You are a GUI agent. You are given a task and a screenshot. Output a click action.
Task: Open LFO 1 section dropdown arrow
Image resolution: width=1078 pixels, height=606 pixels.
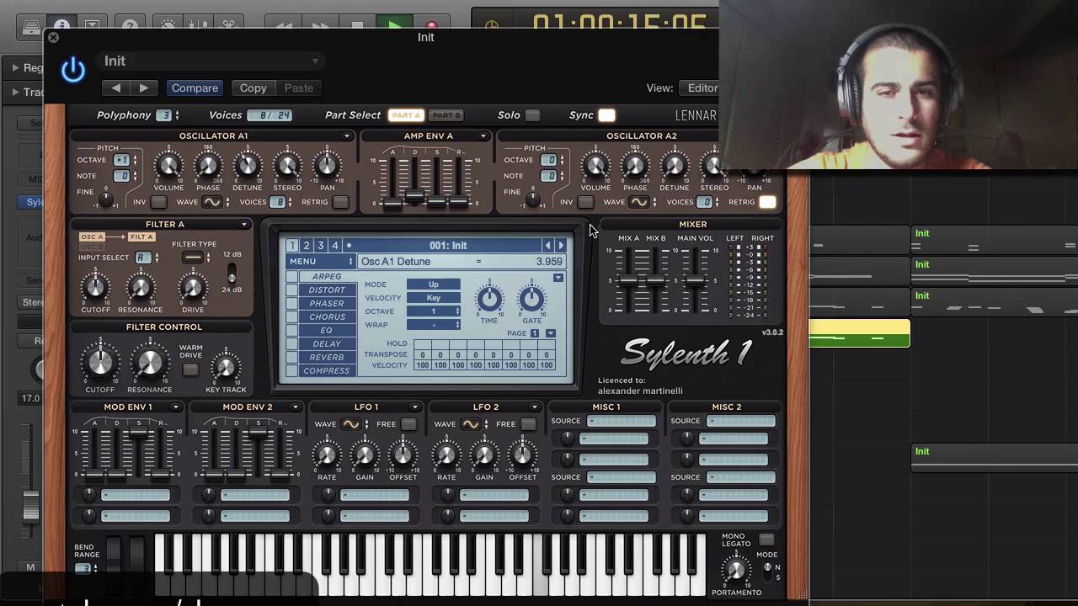(x=414, y=407)
